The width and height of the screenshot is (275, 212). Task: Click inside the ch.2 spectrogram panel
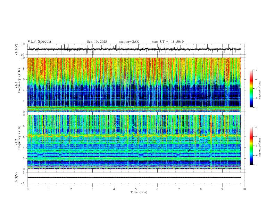(x=134, y=142)
